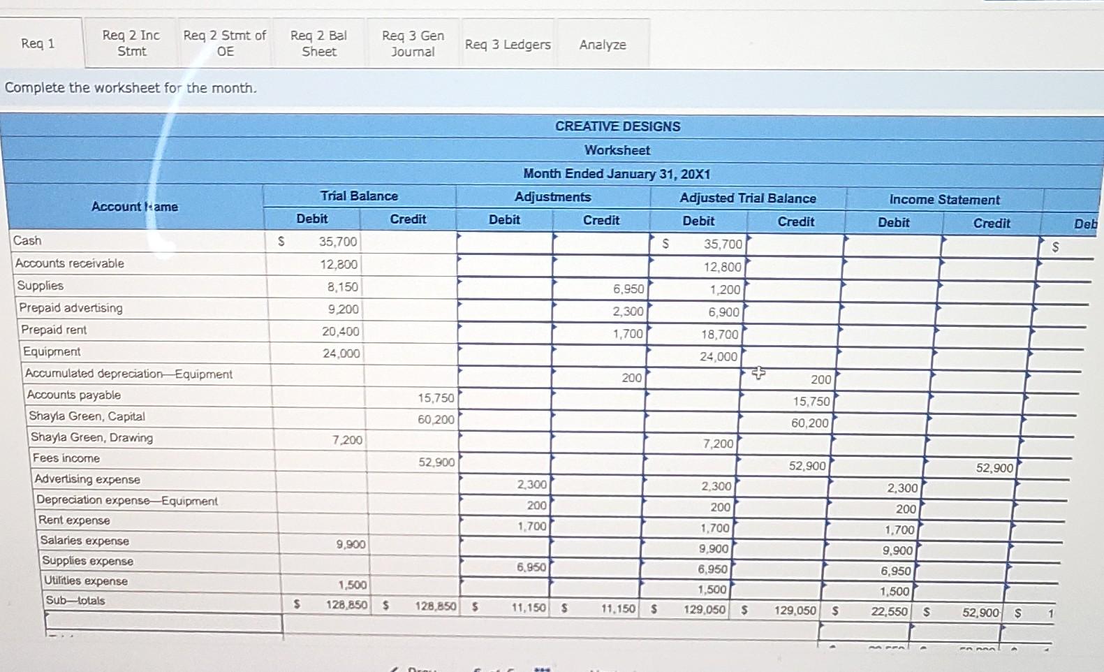
Task: Click Accumulated depreciation—Equipment account label
Action: click(x=128, y=374)
